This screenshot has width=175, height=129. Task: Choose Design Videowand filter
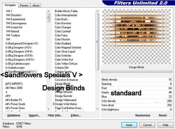pyautogui.click(x=66, y=100)
